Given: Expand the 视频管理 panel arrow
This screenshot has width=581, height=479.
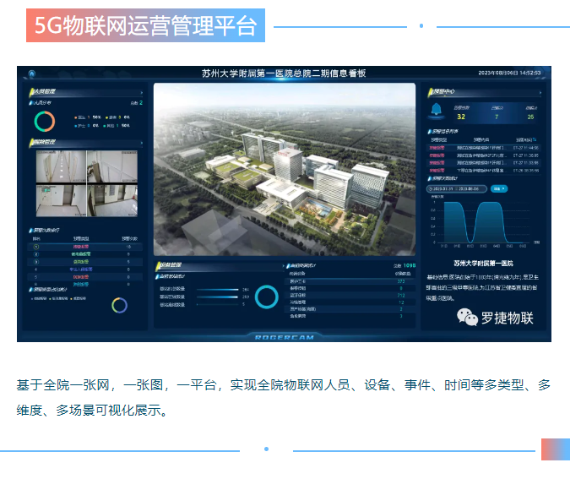Looking at the screenshot, I should coord(141,141).
